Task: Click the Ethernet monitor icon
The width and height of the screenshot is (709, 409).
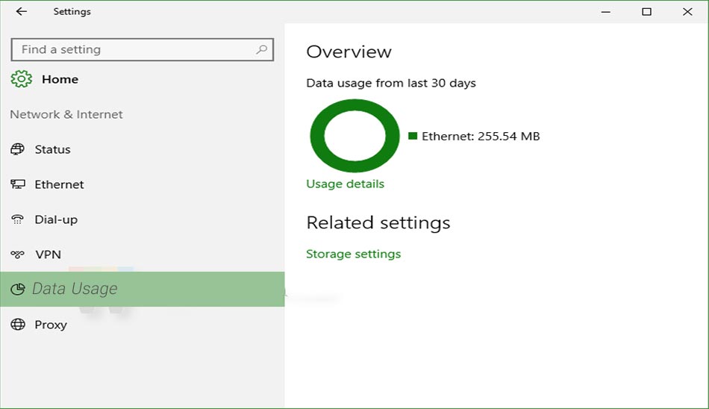Action: (x=18, y=184)
